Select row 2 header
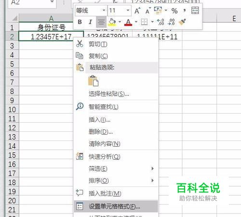Viewport: 241px width, 217px height. coord(12,37)
